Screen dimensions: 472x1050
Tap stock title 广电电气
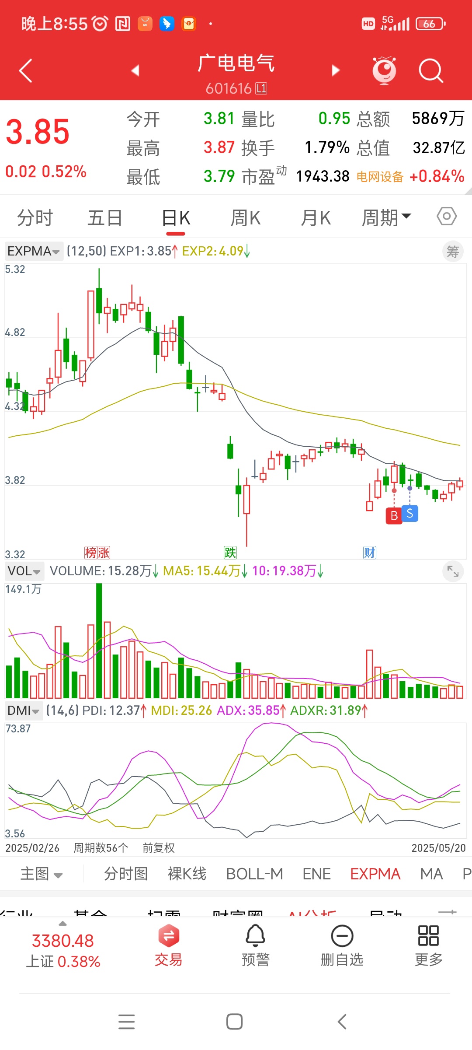pos(236,63)
